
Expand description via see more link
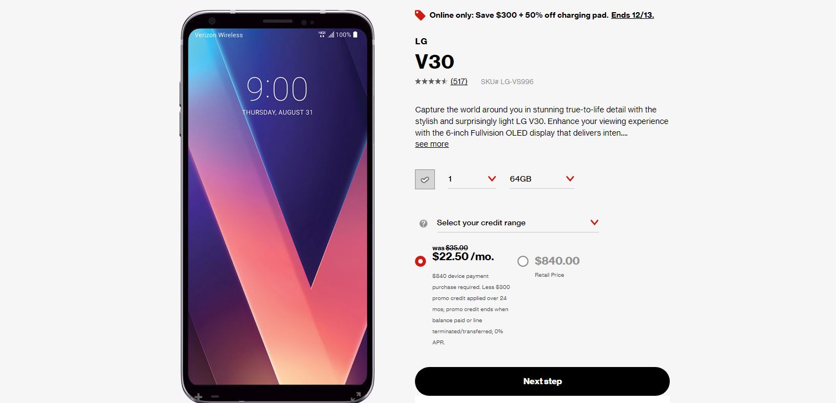tap(432, 144)
